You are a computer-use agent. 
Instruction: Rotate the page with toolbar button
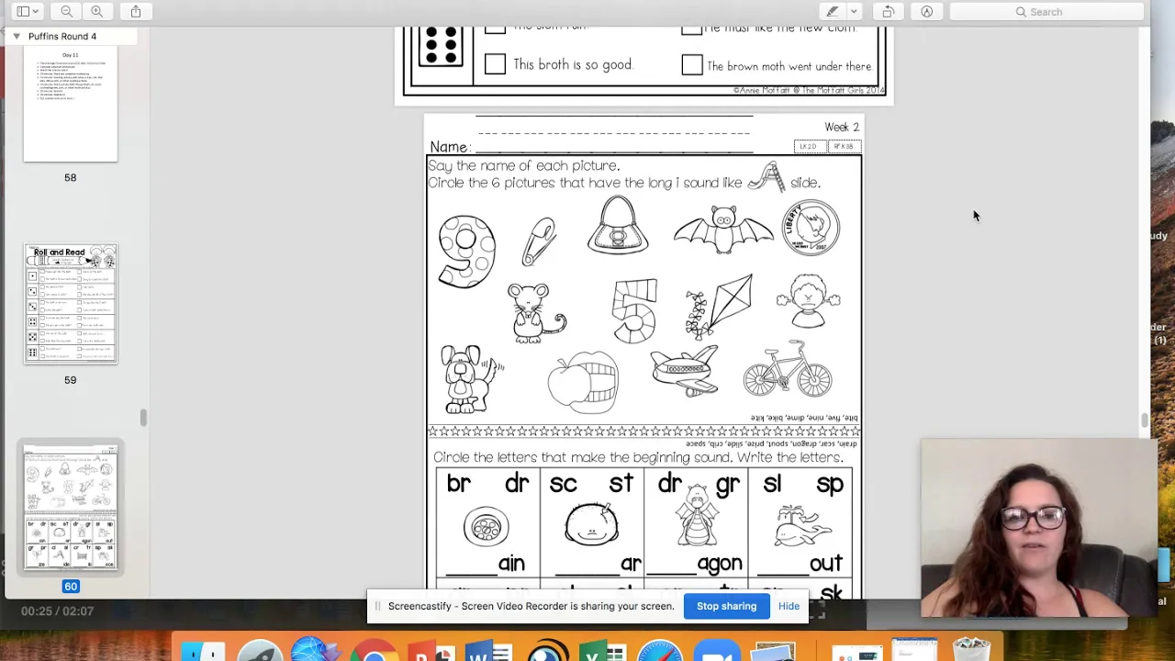coord(888,11)
